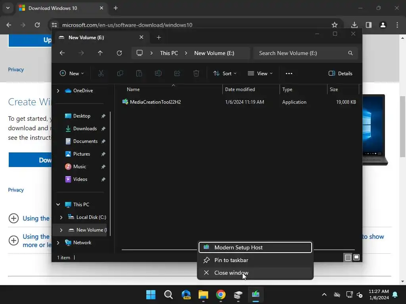
Task: Unpin Desktop from Quick access
Action: click(x=103, y=116)
